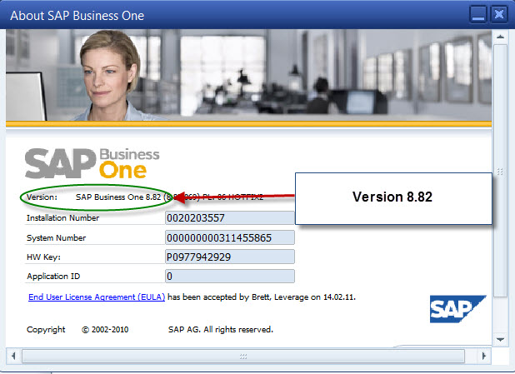Image resolution: width=515 pixels, height=374 pixels.
Task: Click the banner photo of the woman
Action: (x=108, y=75)
